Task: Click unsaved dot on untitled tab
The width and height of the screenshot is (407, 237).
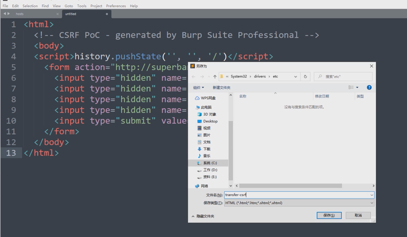Action: pos(107,14)
